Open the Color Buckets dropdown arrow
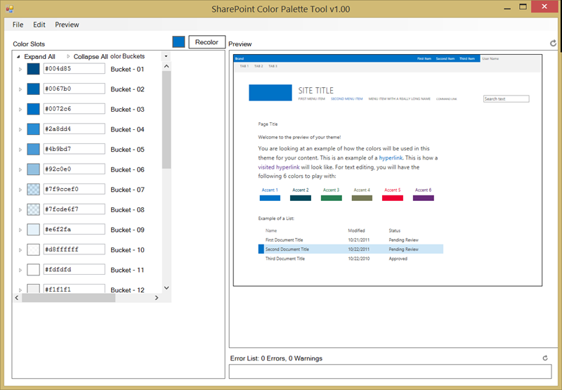This screenshot has width=562, height=390. coord(166,56)
